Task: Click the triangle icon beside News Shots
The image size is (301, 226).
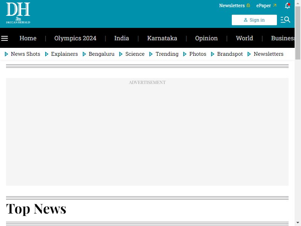Action: [x=6, y=54]
